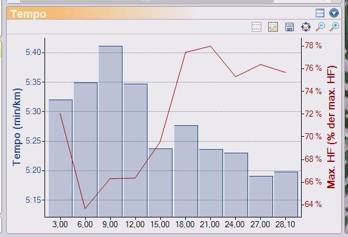348x237 pixels.
Task: Click the 70 % heart rate axis value
Action: [313, 136]
